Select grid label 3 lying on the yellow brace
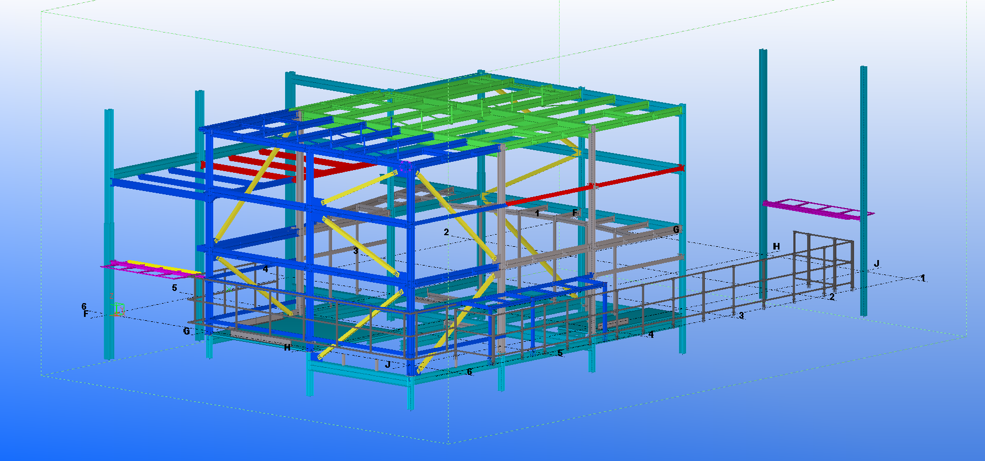985x461 pixels. [x=355, y=251]
